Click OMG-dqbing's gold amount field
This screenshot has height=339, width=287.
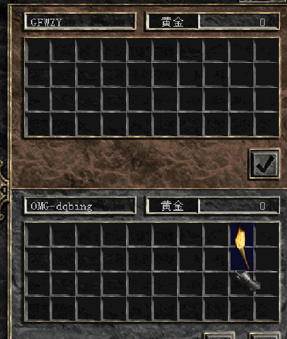tap(239, 205)
